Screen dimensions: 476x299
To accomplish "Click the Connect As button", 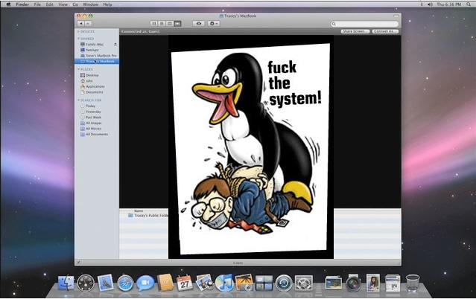I will (385, 31).
